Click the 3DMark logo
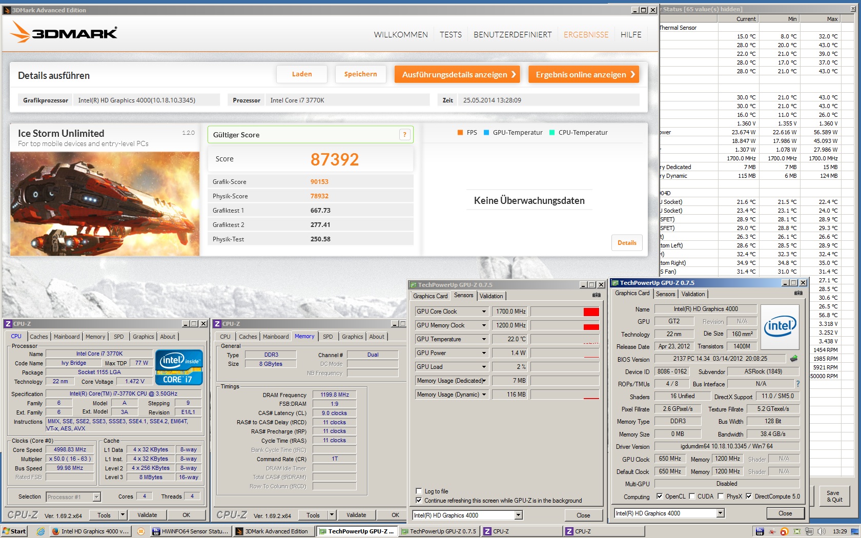The width and height of the screenshot is (861, 538). (x=64, y=33)
